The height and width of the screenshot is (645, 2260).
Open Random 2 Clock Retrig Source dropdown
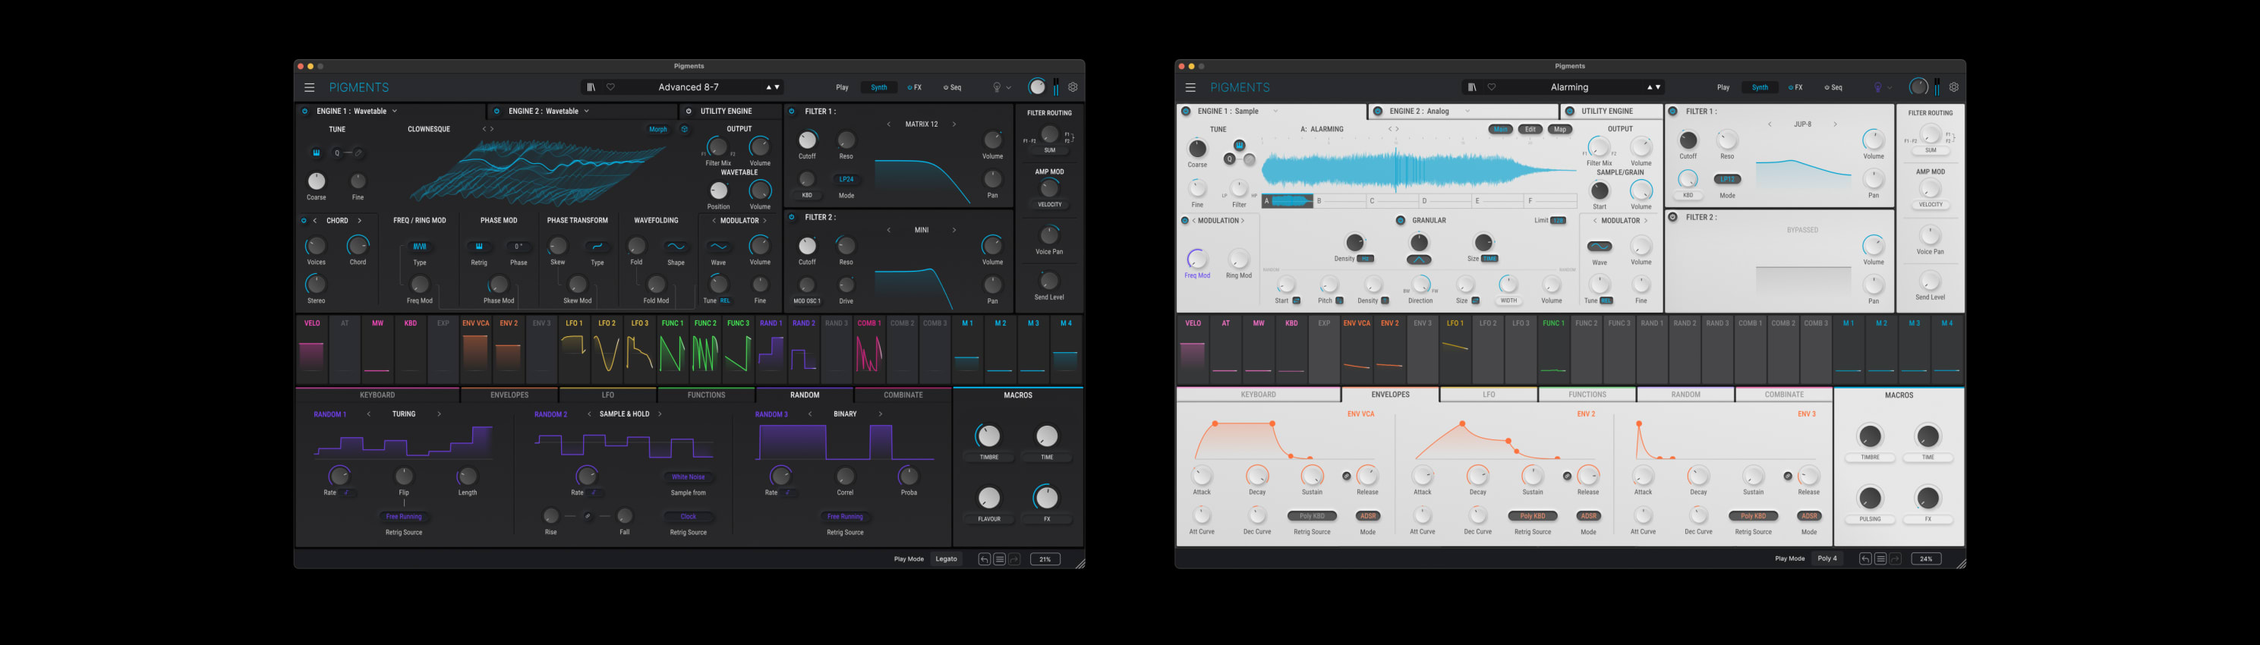tap(689, 517)
